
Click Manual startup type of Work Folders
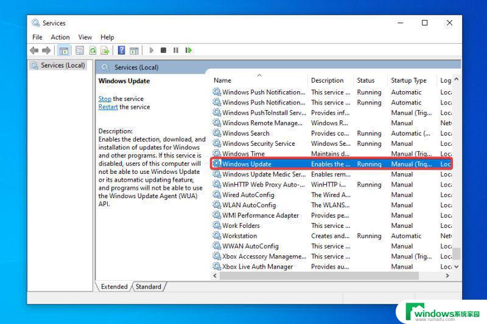click(402, 226)
